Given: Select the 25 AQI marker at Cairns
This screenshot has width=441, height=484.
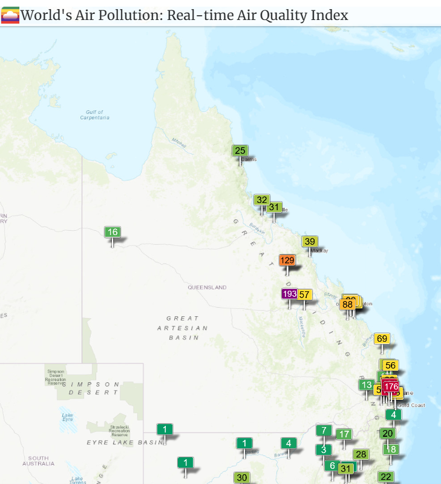Looking at the screenshot, I should coord(240,151).
